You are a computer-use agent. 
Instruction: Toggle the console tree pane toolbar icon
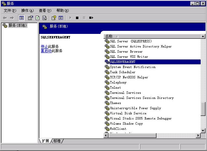tap(21, 18)
